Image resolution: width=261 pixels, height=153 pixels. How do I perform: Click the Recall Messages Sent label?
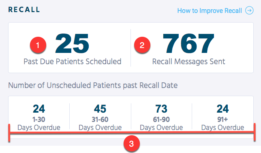click(x=188, y=61)
